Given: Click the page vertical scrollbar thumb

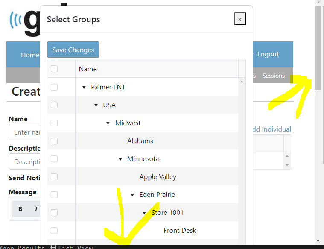Looking at the screenshot, I should click(318, 47).
